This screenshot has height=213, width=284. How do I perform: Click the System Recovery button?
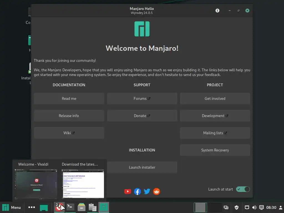point(215,150)
